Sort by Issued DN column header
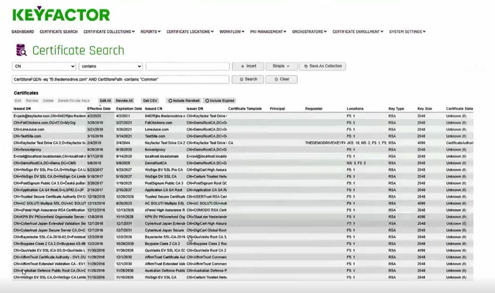This screenshot has width=495, height=293. click(22, 109)
